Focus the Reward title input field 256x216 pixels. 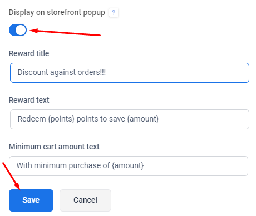tap(130, 73)
